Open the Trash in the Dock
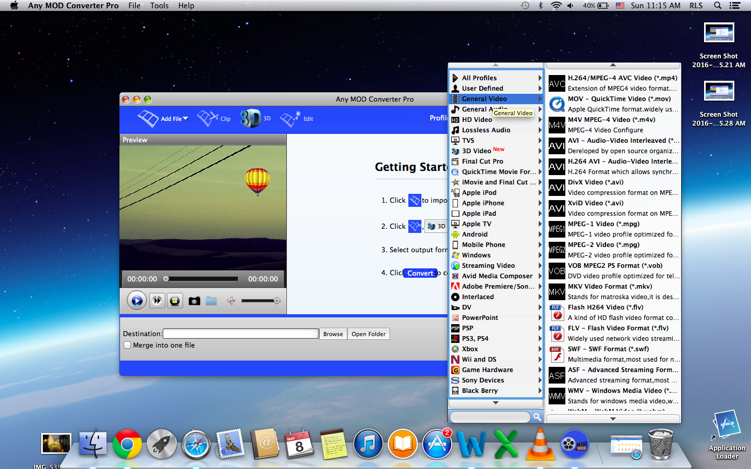 (661, 444)
